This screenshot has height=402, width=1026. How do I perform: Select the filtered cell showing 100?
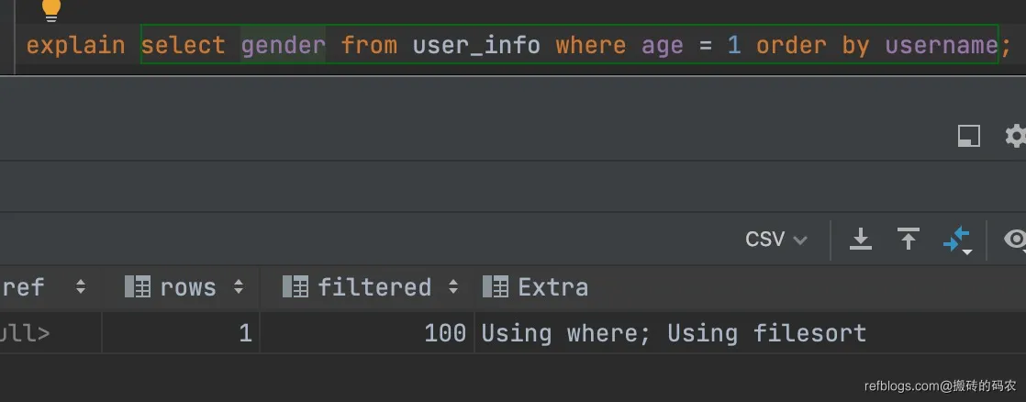point(444,333)
